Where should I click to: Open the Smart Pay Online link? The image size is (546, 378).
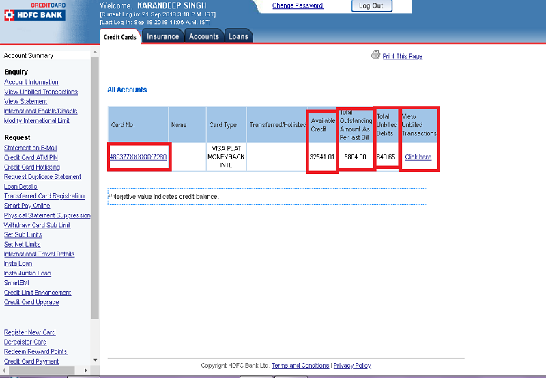point(27,206)
